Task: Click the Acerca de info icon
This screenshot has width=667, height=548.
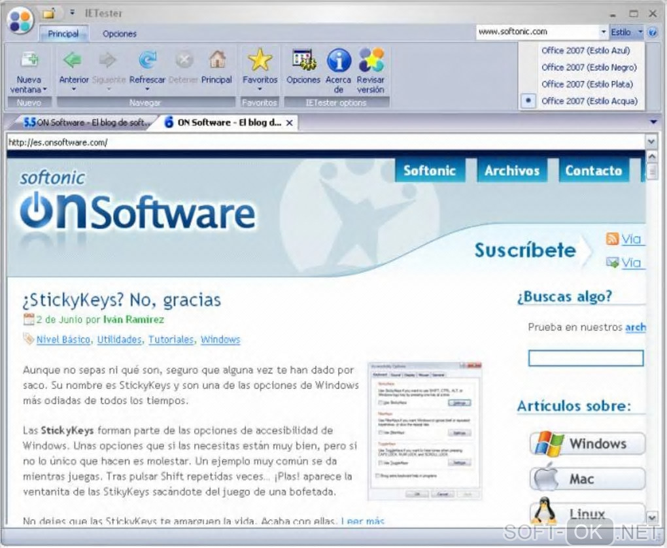Action: [x=339, y=60]
